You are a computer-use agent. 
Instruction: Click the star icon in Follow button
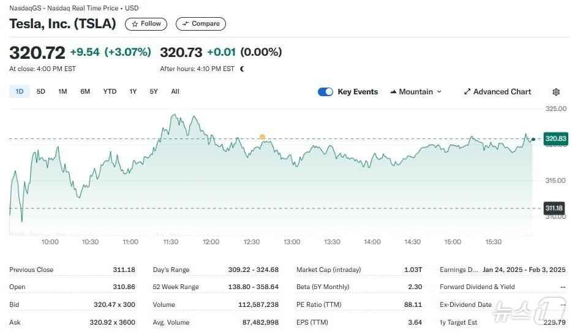135,24
